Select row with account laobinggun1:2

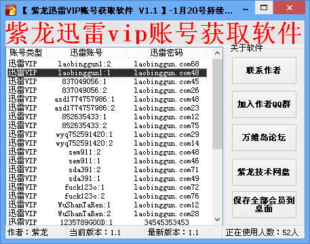pos(107,64)
